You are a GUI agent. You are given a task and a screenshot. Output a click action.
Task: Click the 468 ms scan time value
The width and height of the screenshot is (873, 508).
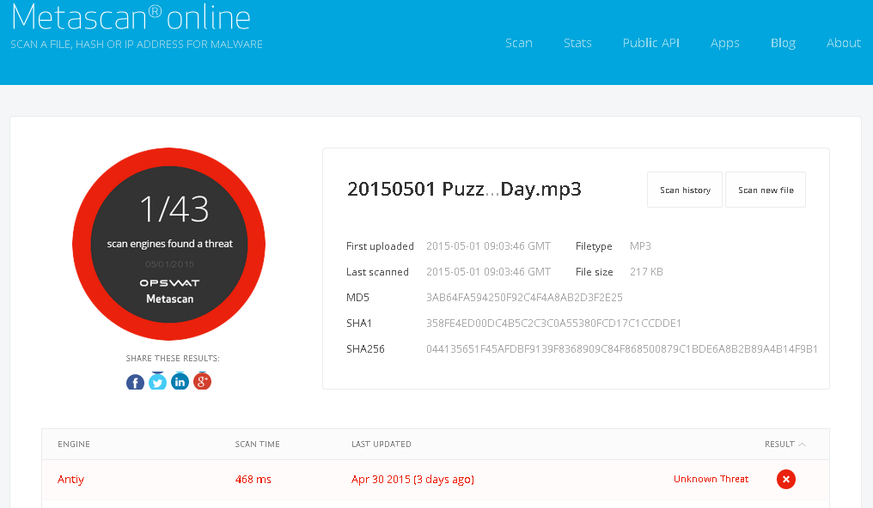[253, 479]
